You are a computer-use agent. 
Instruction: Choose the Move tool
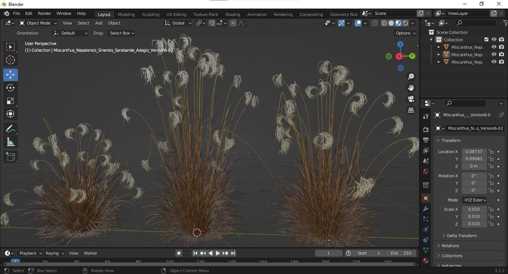(x=10, y=75)
